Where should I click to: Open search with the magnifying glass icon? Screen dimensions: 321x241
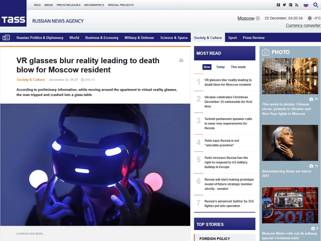click(x=315, y=5)
